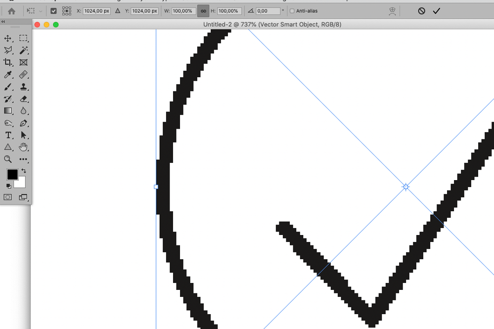The width and height of the screenshot is (494, 329).
Task: Choose the Eyedropper tool
Action: click(x=7, y=75)
